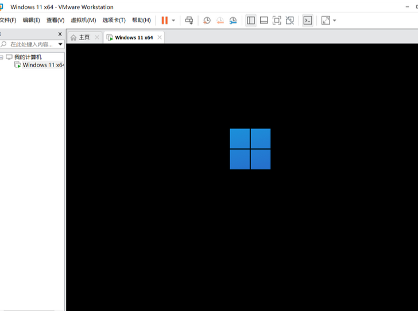Open the power options dropdown arrow beside pause
418x311 pixels.
coord(173,21)
